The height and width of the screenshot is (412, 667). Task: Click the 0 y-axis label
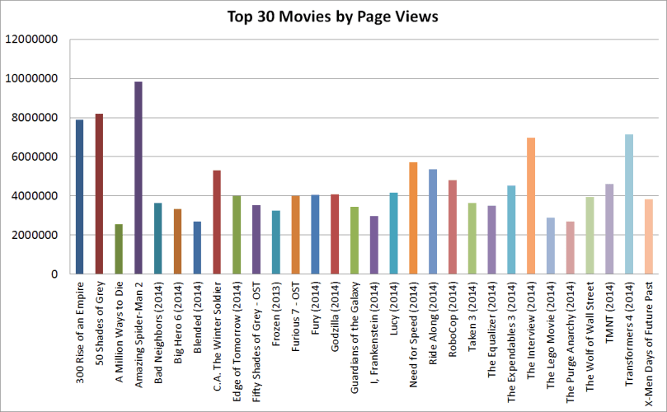click(x=54, y=274)
